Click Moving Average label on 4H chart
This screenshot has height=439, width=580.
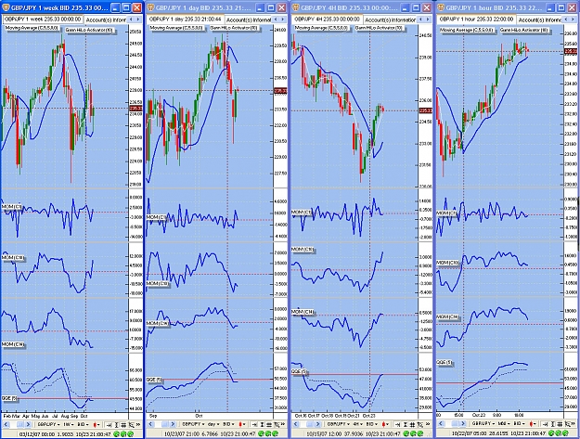pyautogui.click(x=321, y=28)
